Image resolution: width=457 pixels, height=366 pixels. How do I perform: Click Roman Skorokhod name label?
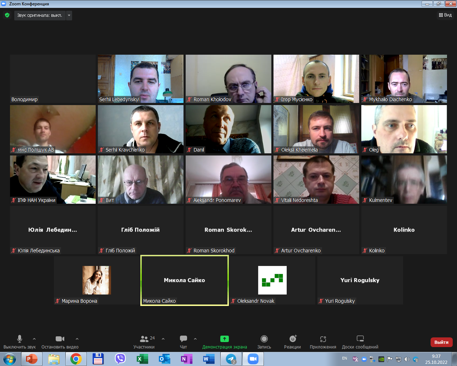point(214,251)
